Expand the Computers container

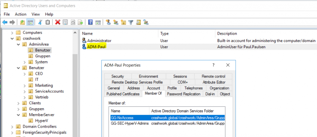point(12,32)
